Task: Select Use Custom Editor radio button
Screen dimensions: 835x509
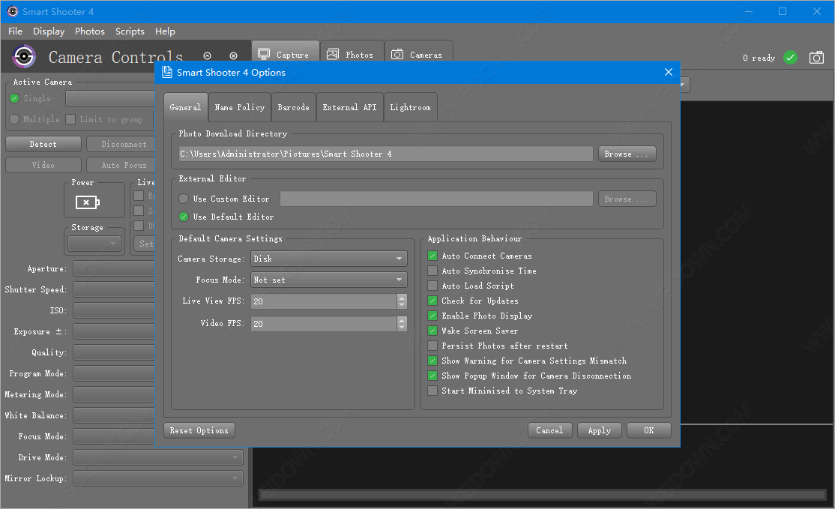Action: [184, 199]
